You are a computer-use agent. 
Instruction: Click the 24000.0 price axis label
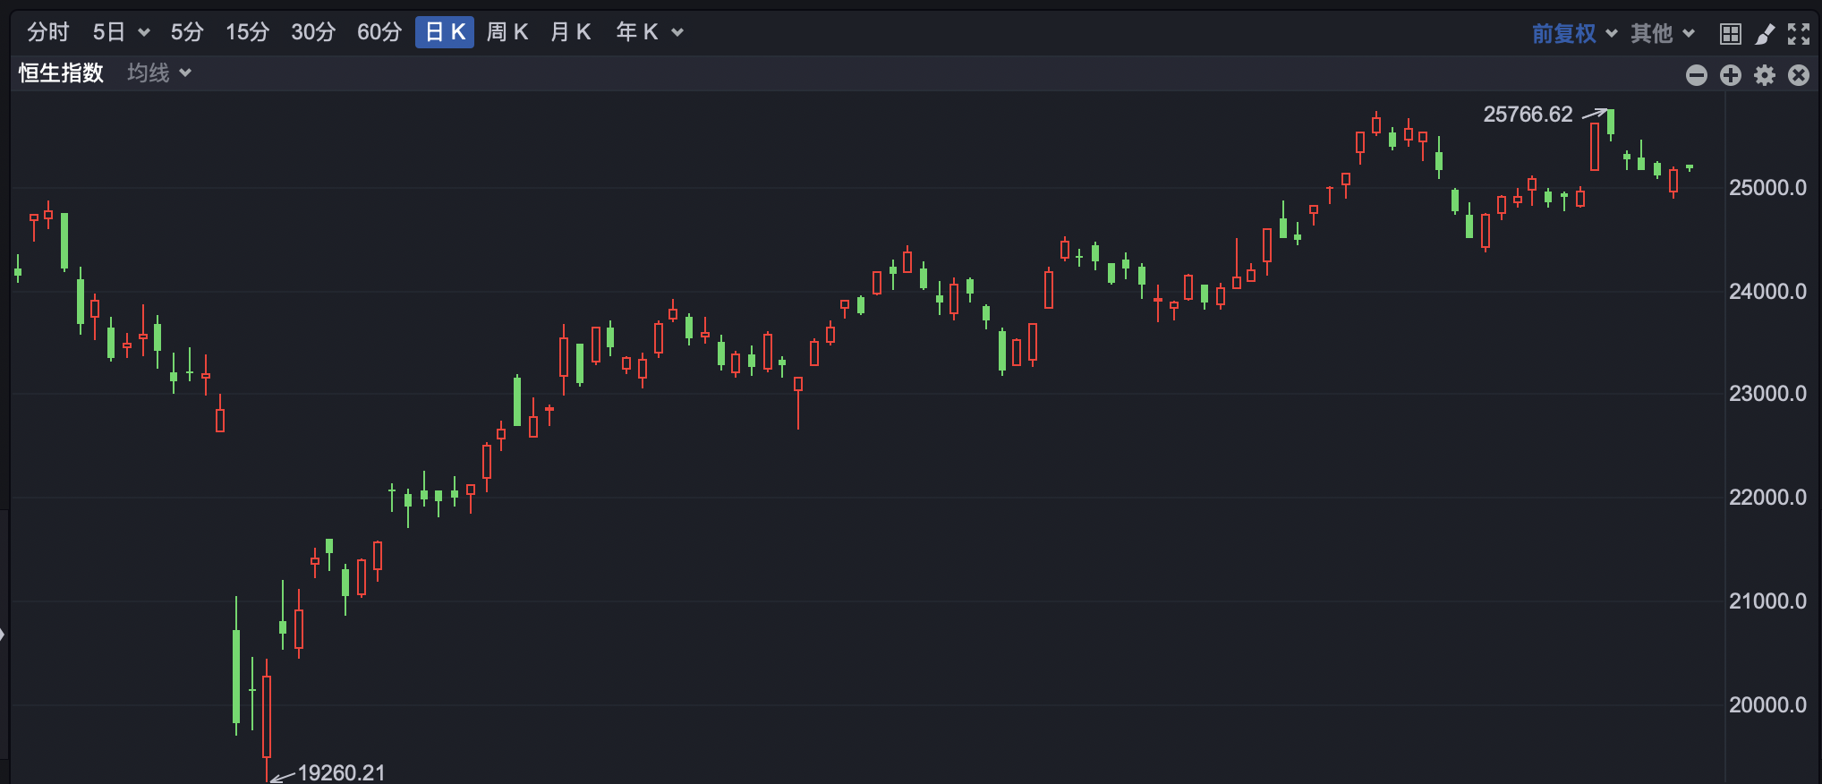click(x=1767, y=292)
